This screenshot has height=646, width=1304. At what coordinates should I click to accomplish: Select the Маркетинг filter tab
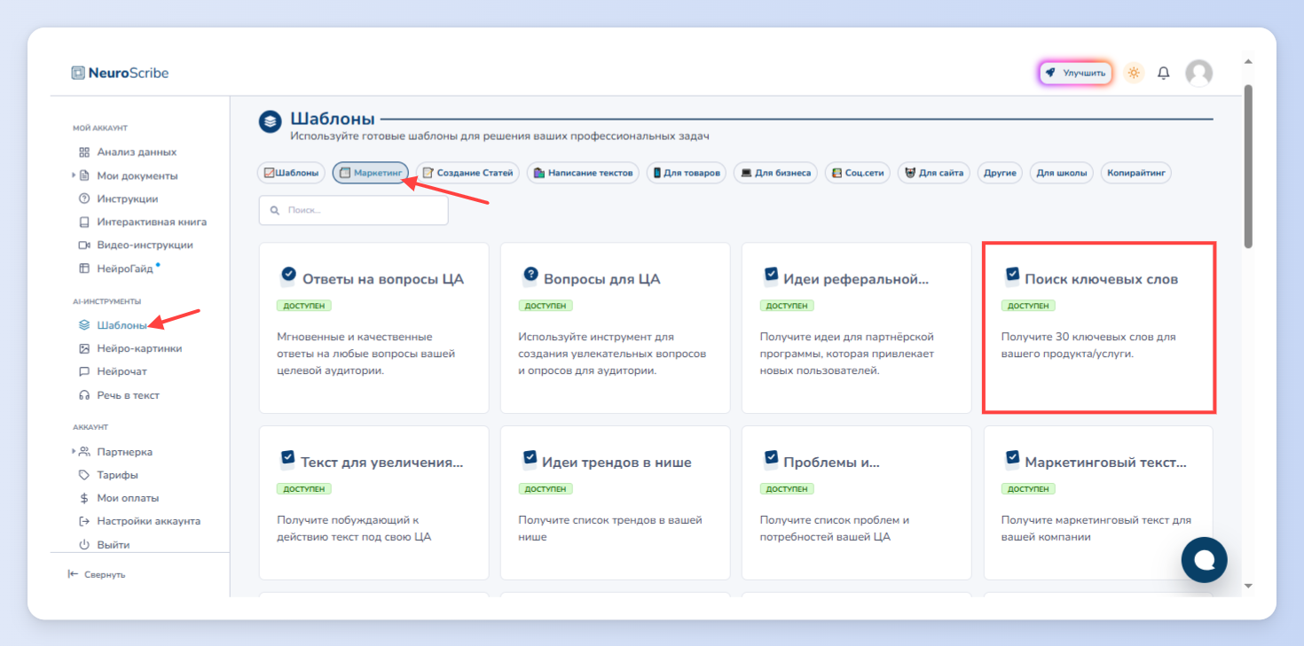coord(371,173)
